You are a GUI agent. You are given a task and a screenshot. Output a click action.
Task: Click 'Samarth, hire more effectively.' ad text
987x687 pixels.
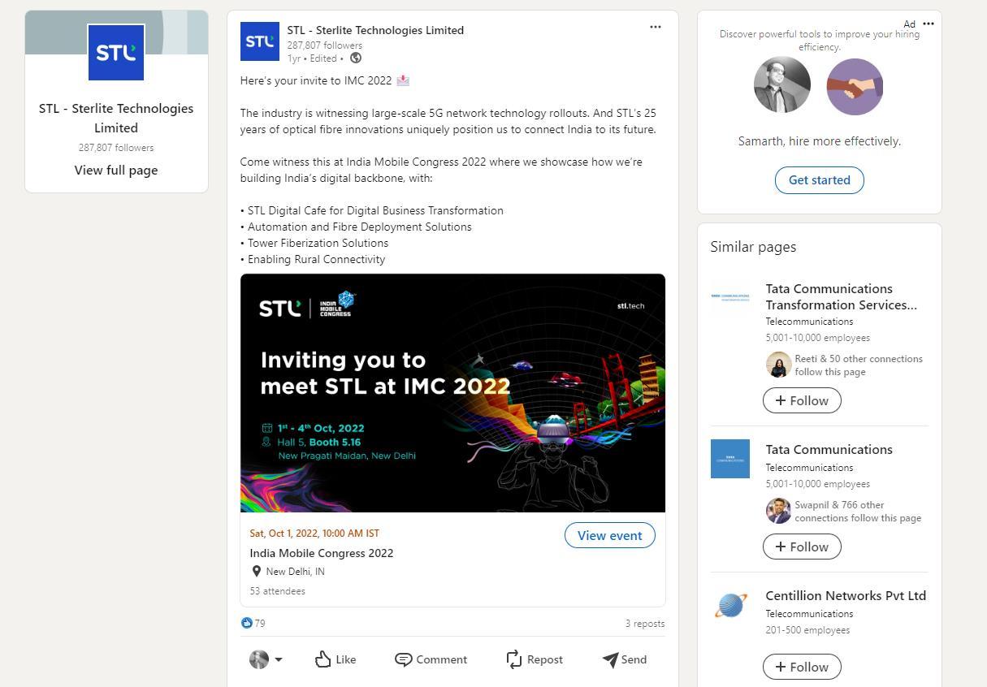(819, 141)
